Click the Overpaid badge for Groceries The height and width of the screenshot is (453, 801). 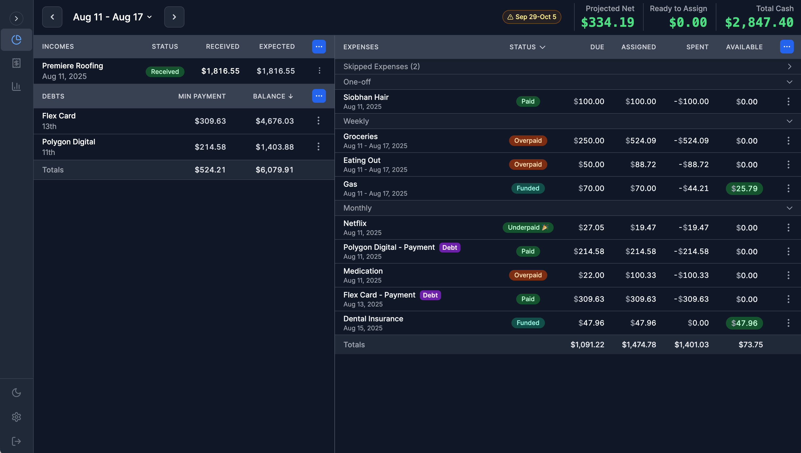point(528,141)
